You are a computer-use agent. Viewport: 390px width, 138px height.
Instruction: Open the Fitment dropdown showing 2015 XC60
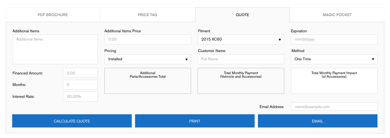240,40
